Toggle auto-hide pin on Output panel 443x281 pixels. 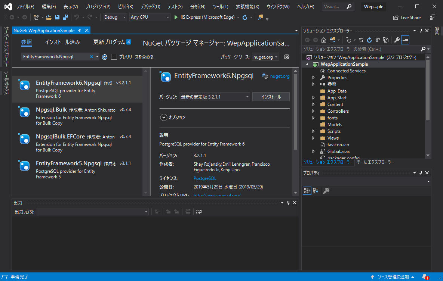tap(288, 203)
